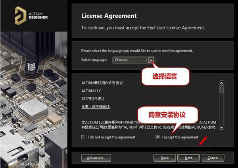Click the Back button
The width and height of the screenshot is (238, 168).
[165, 158]
